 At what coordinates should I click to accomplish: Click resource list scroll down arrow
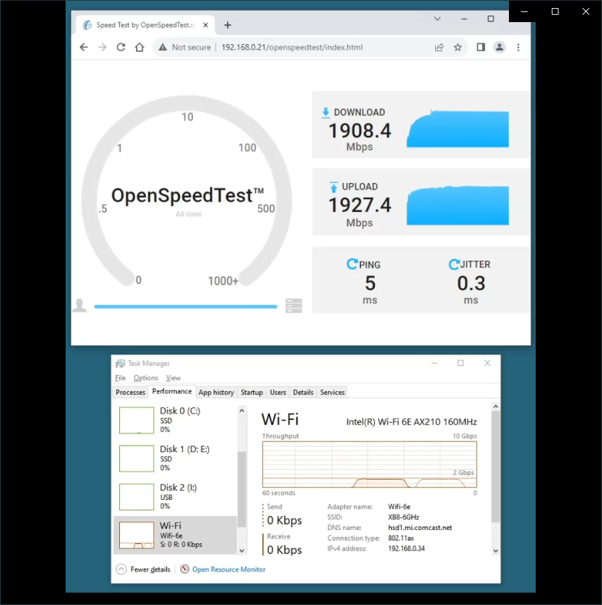point(242,551)
